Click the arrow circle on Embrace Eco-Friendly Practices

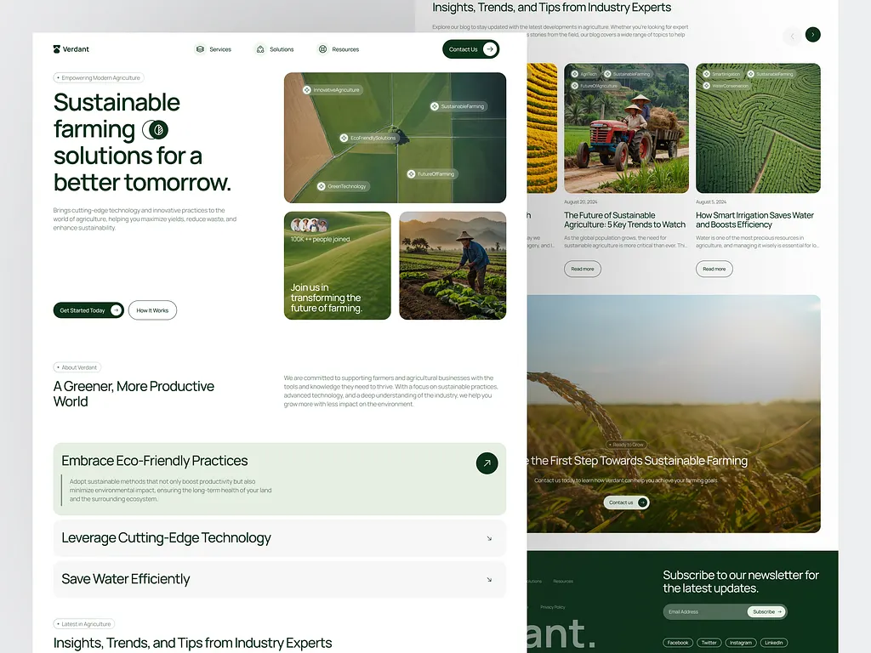(487, 463)
